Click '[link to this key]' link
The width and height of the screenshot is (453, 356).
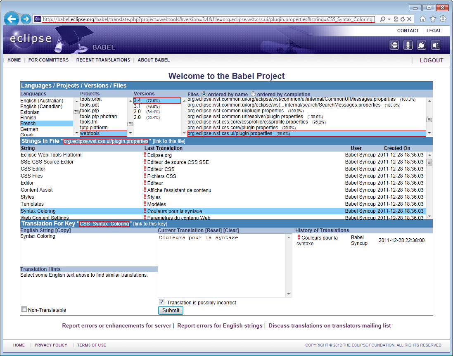150,224
